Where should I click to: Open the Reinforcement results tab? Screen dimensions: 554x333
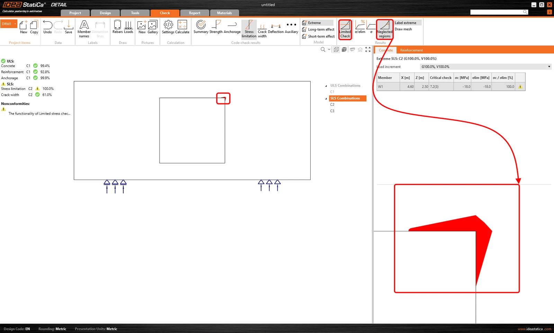411,50
